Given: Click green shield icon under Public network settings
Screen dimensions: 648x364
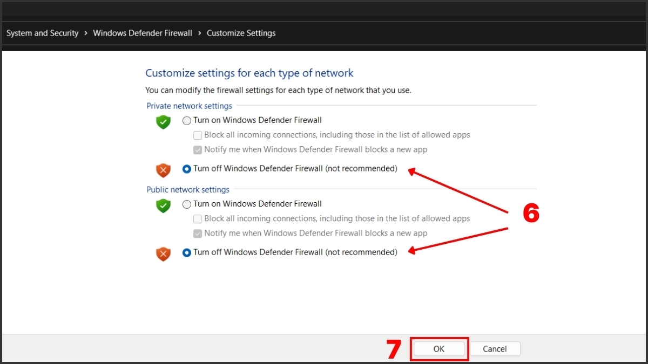Looking at the screenshot, I should [163, 205].
